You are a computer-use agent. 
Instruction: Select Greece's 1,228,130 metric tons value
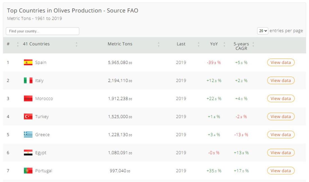(120, 135)
